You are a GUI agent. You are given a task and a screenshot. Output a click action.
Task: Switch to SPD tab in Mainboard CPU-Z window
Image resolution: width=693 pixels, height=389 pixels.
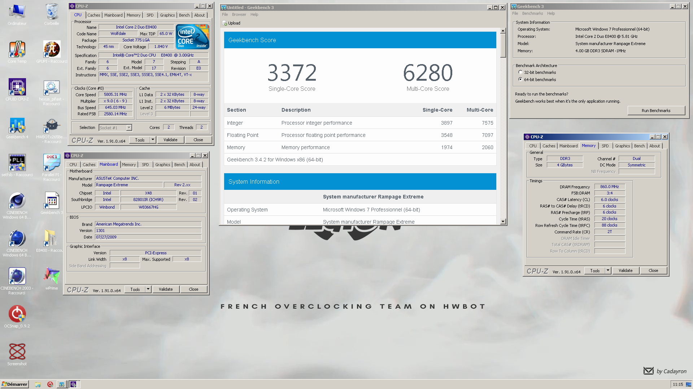coord(145,165)
